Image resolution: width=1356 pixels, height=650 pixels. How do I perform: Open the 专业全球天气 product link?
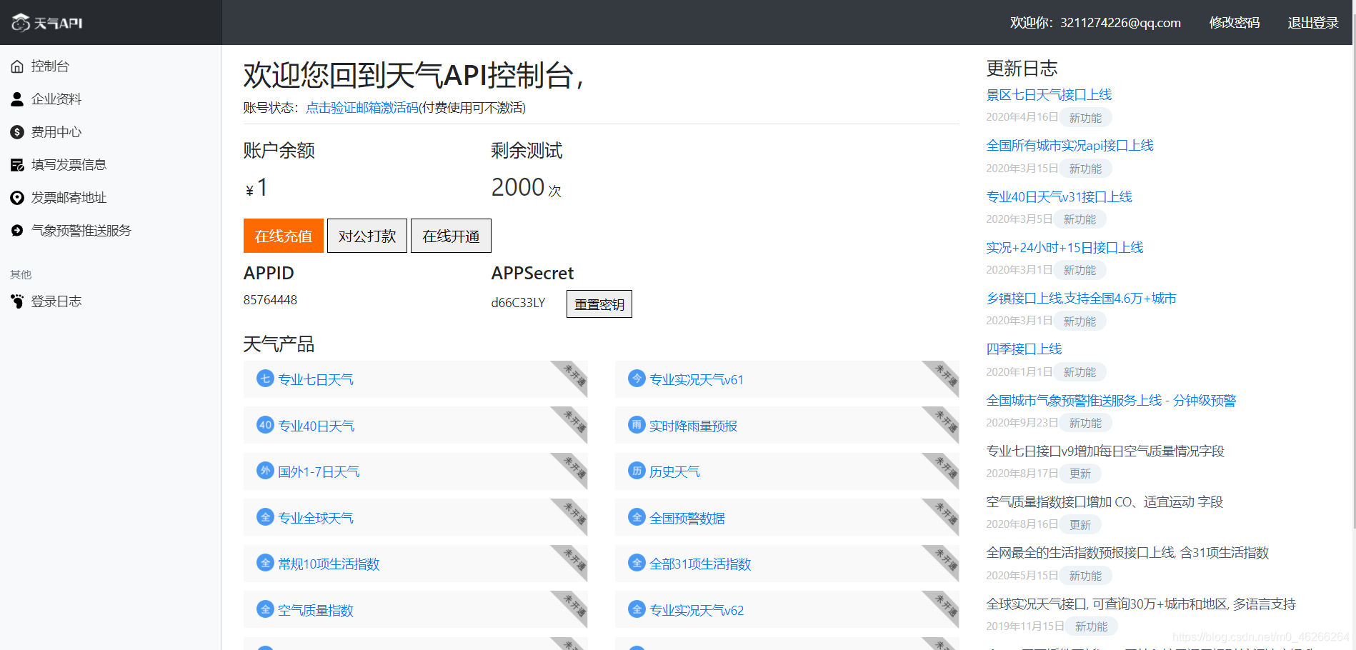click(x=316, y=518)
